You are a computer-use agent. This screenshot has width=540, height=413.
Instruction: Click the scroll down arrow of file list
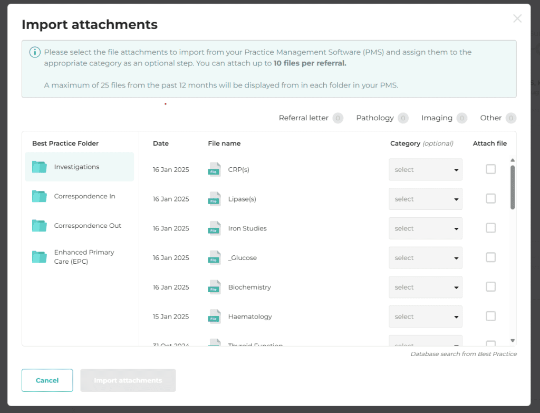513,341
